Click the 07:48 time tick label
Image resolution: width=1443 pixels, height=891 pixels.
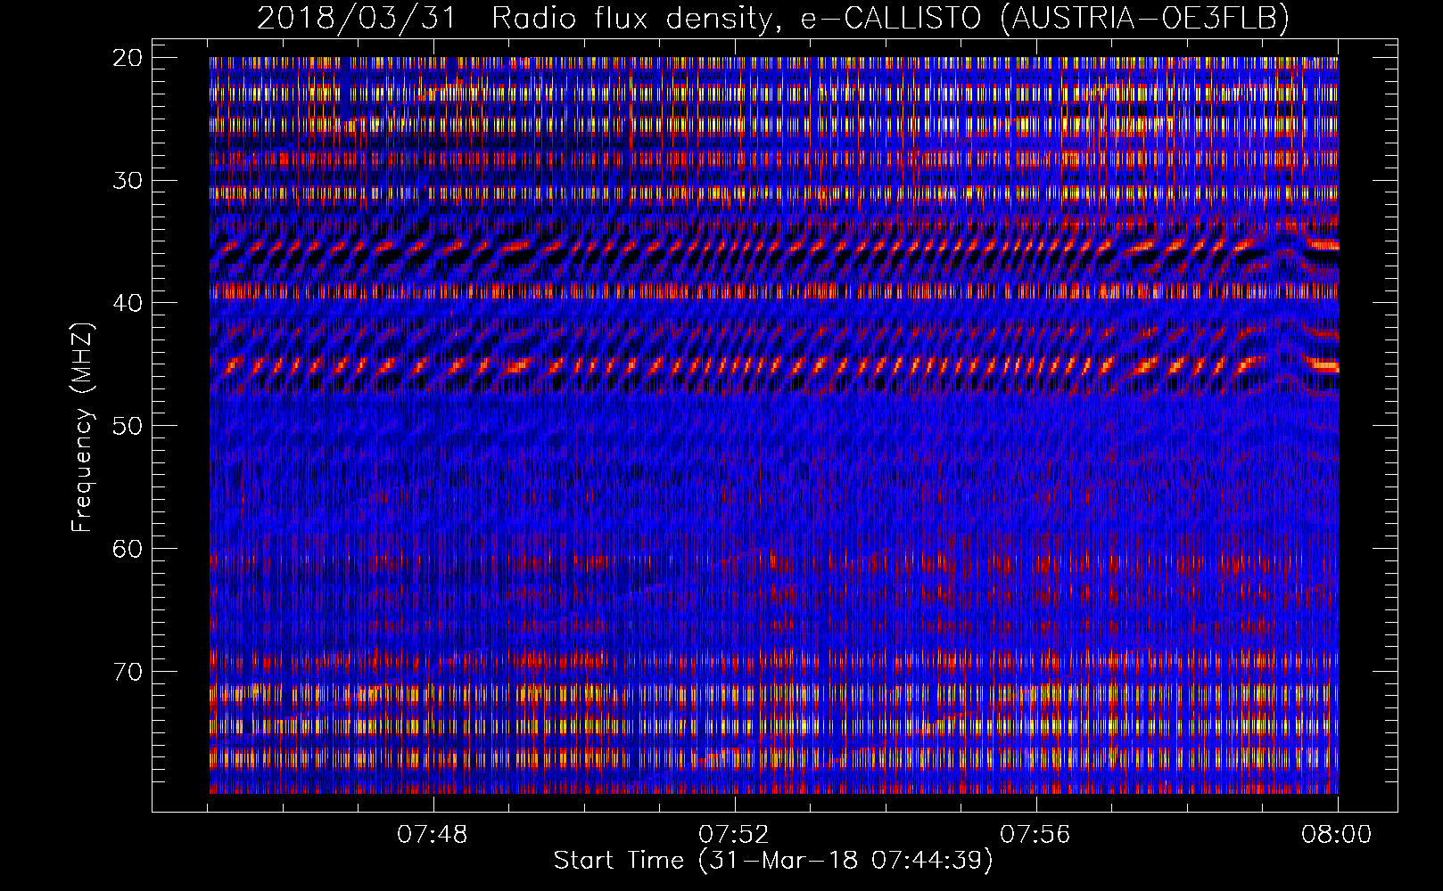[x=433, y=835]
